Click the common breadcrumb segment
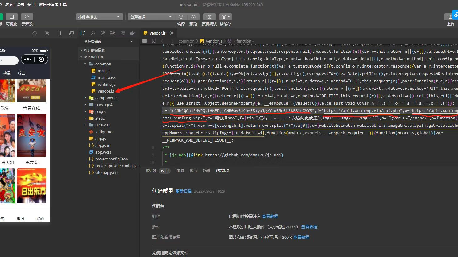The height and width of the screenshot is (257, 458). point(186,41)
